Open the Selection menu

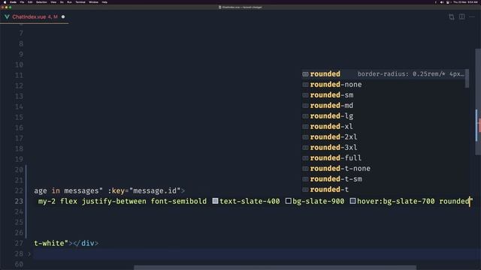42,2
